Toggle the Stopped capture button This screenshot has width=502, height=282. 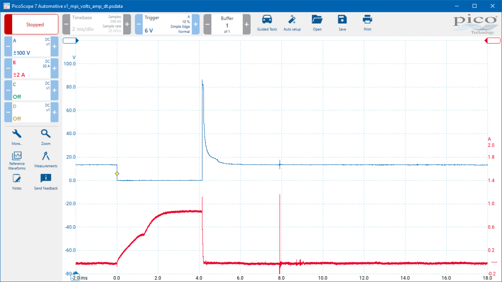31,24
